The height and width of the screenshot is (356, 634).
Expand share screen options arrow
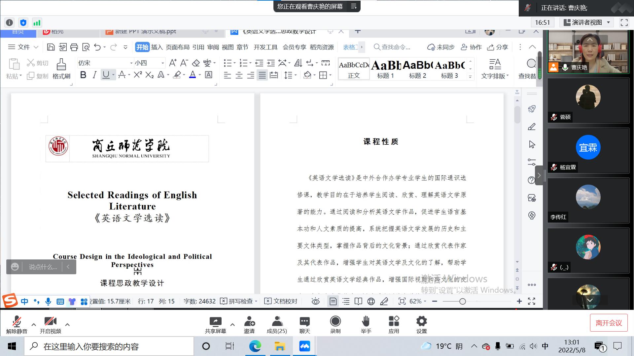coord(232,325)
